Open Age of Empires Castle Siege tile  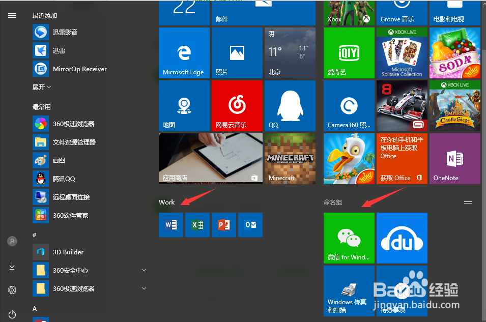455,106
